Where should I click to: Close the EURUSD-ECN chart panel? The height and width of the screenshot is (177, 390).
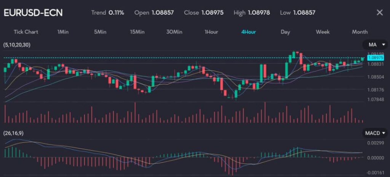tap(379, 13)
